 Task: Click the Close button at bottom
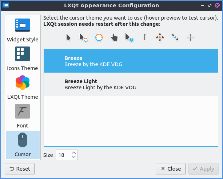point(171,168)
